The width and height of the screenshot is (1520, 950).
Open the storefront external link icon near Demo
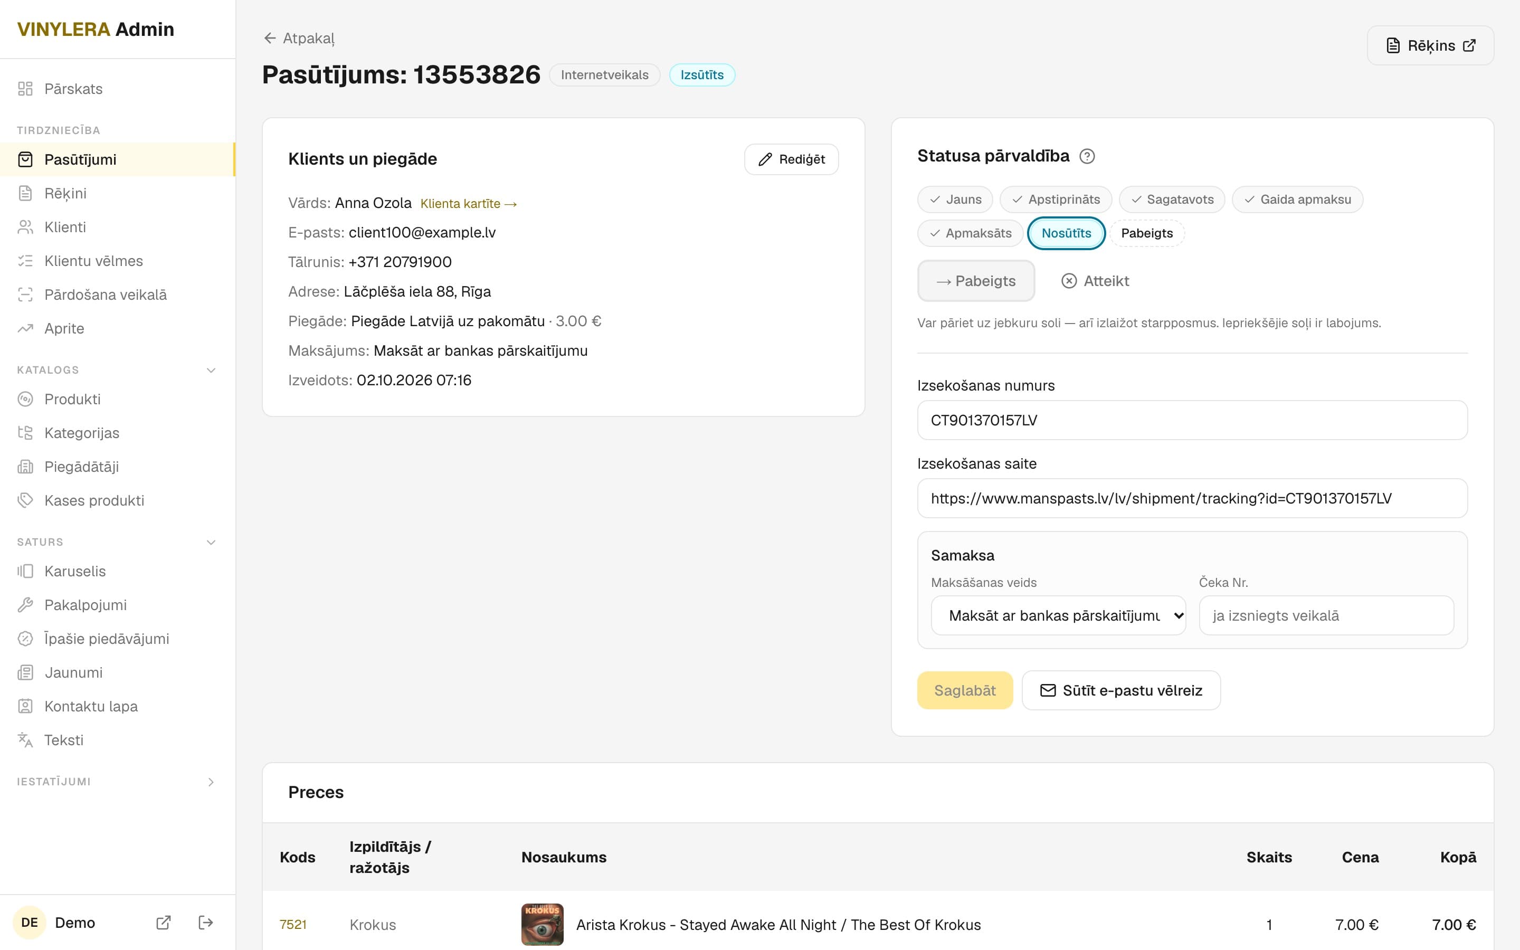[163, 923]
